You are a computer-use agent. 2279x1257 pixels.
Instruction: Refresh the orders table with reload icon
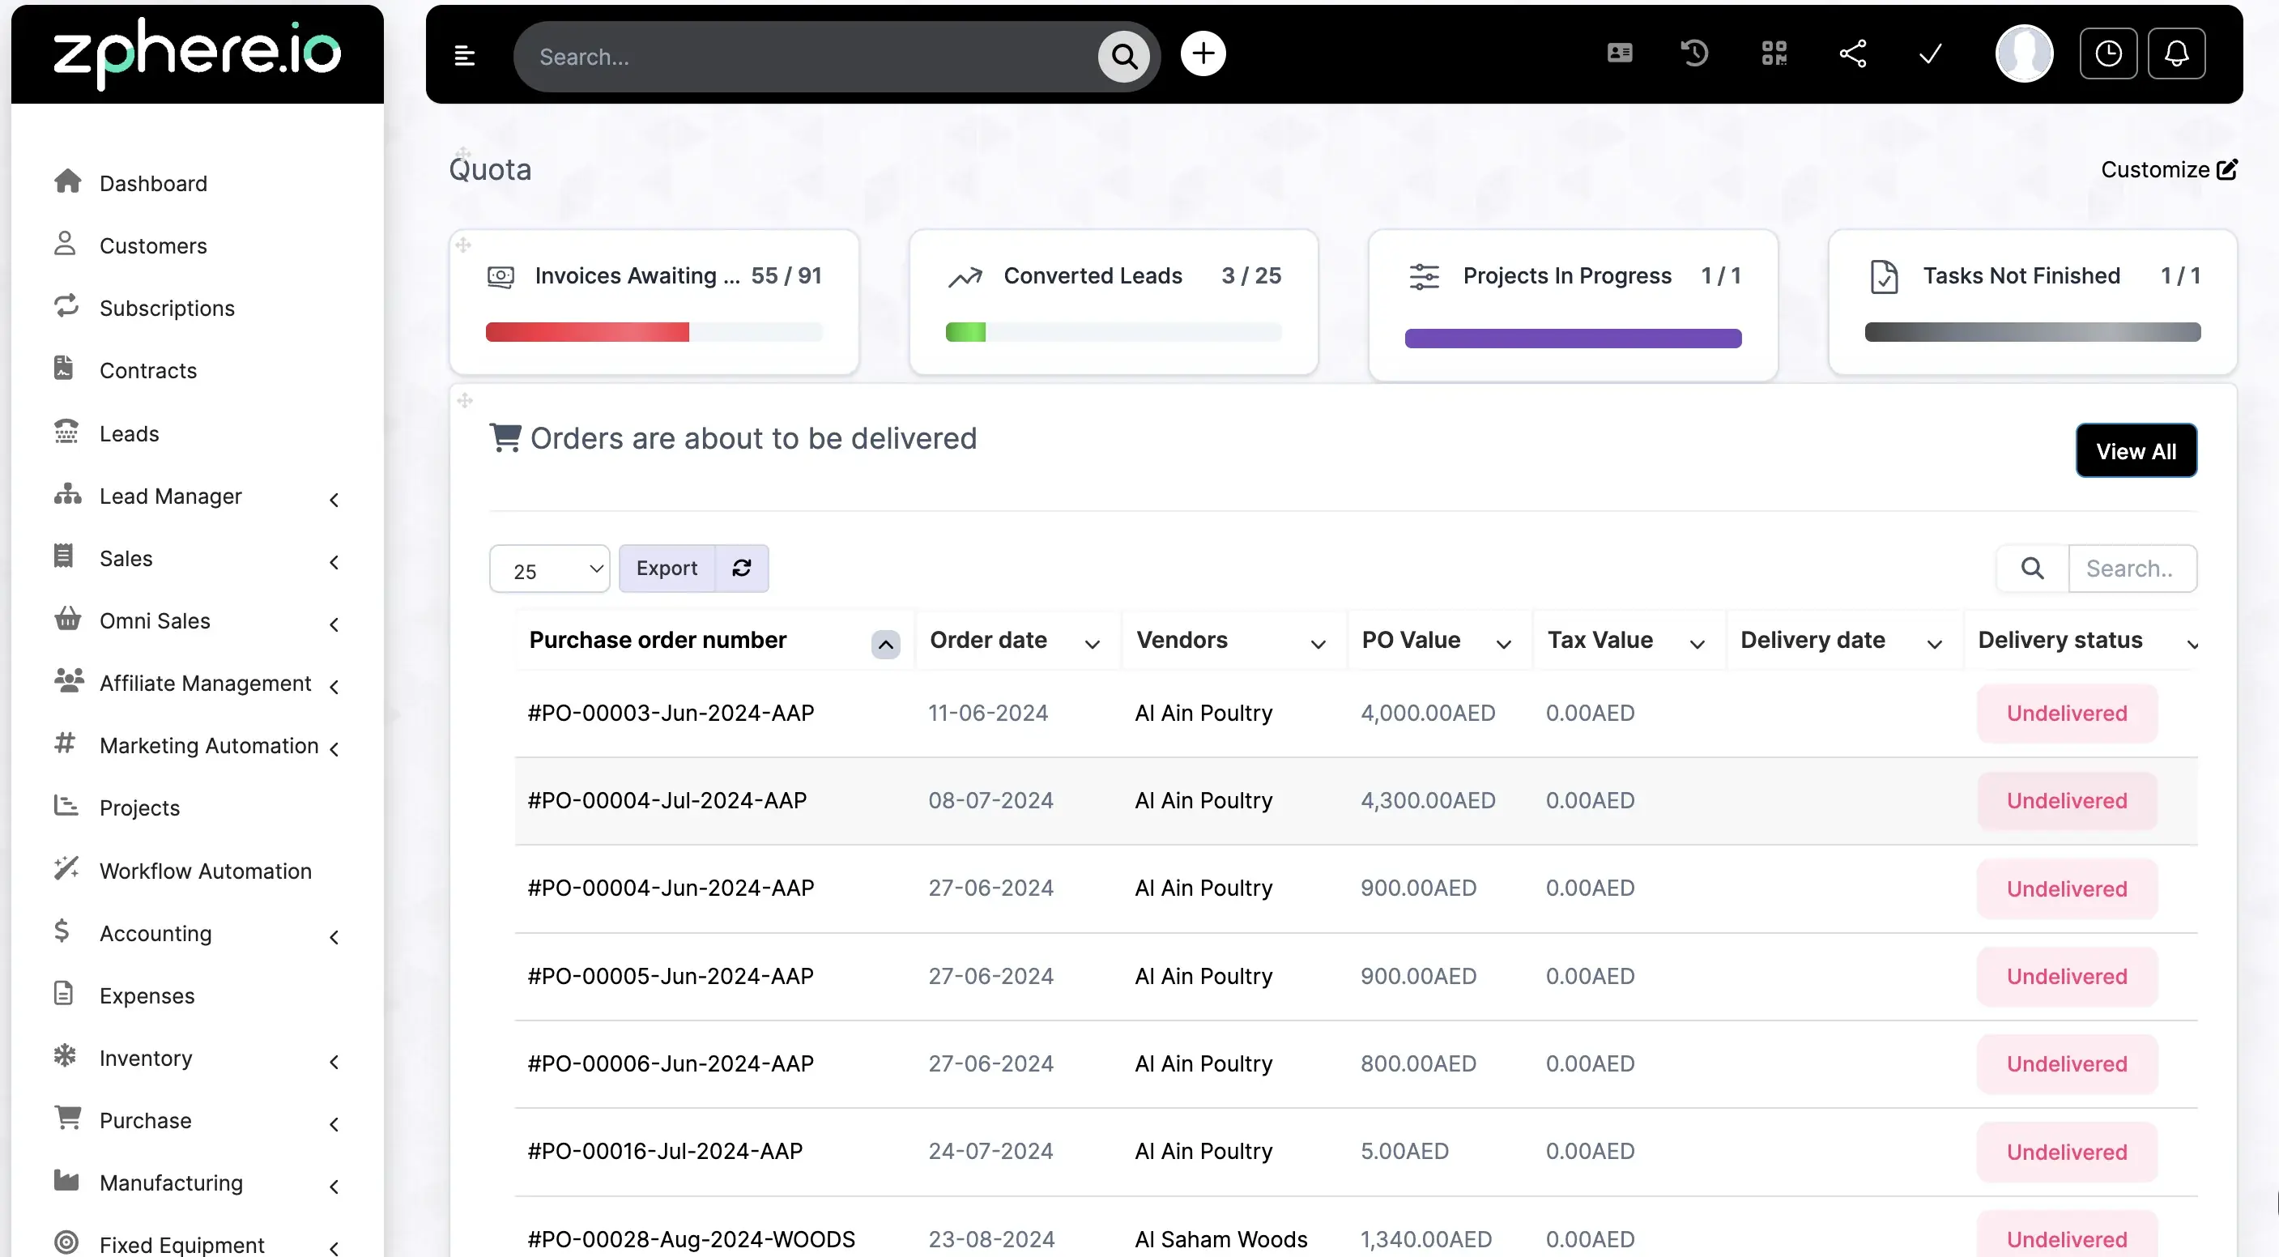[x=743, y=568]
